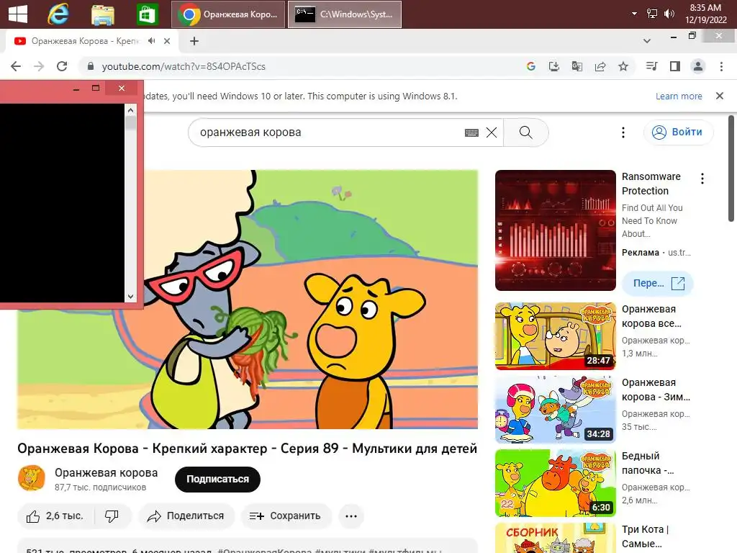Launch Internet Explorer from the taskbar

tap(58, 14)
